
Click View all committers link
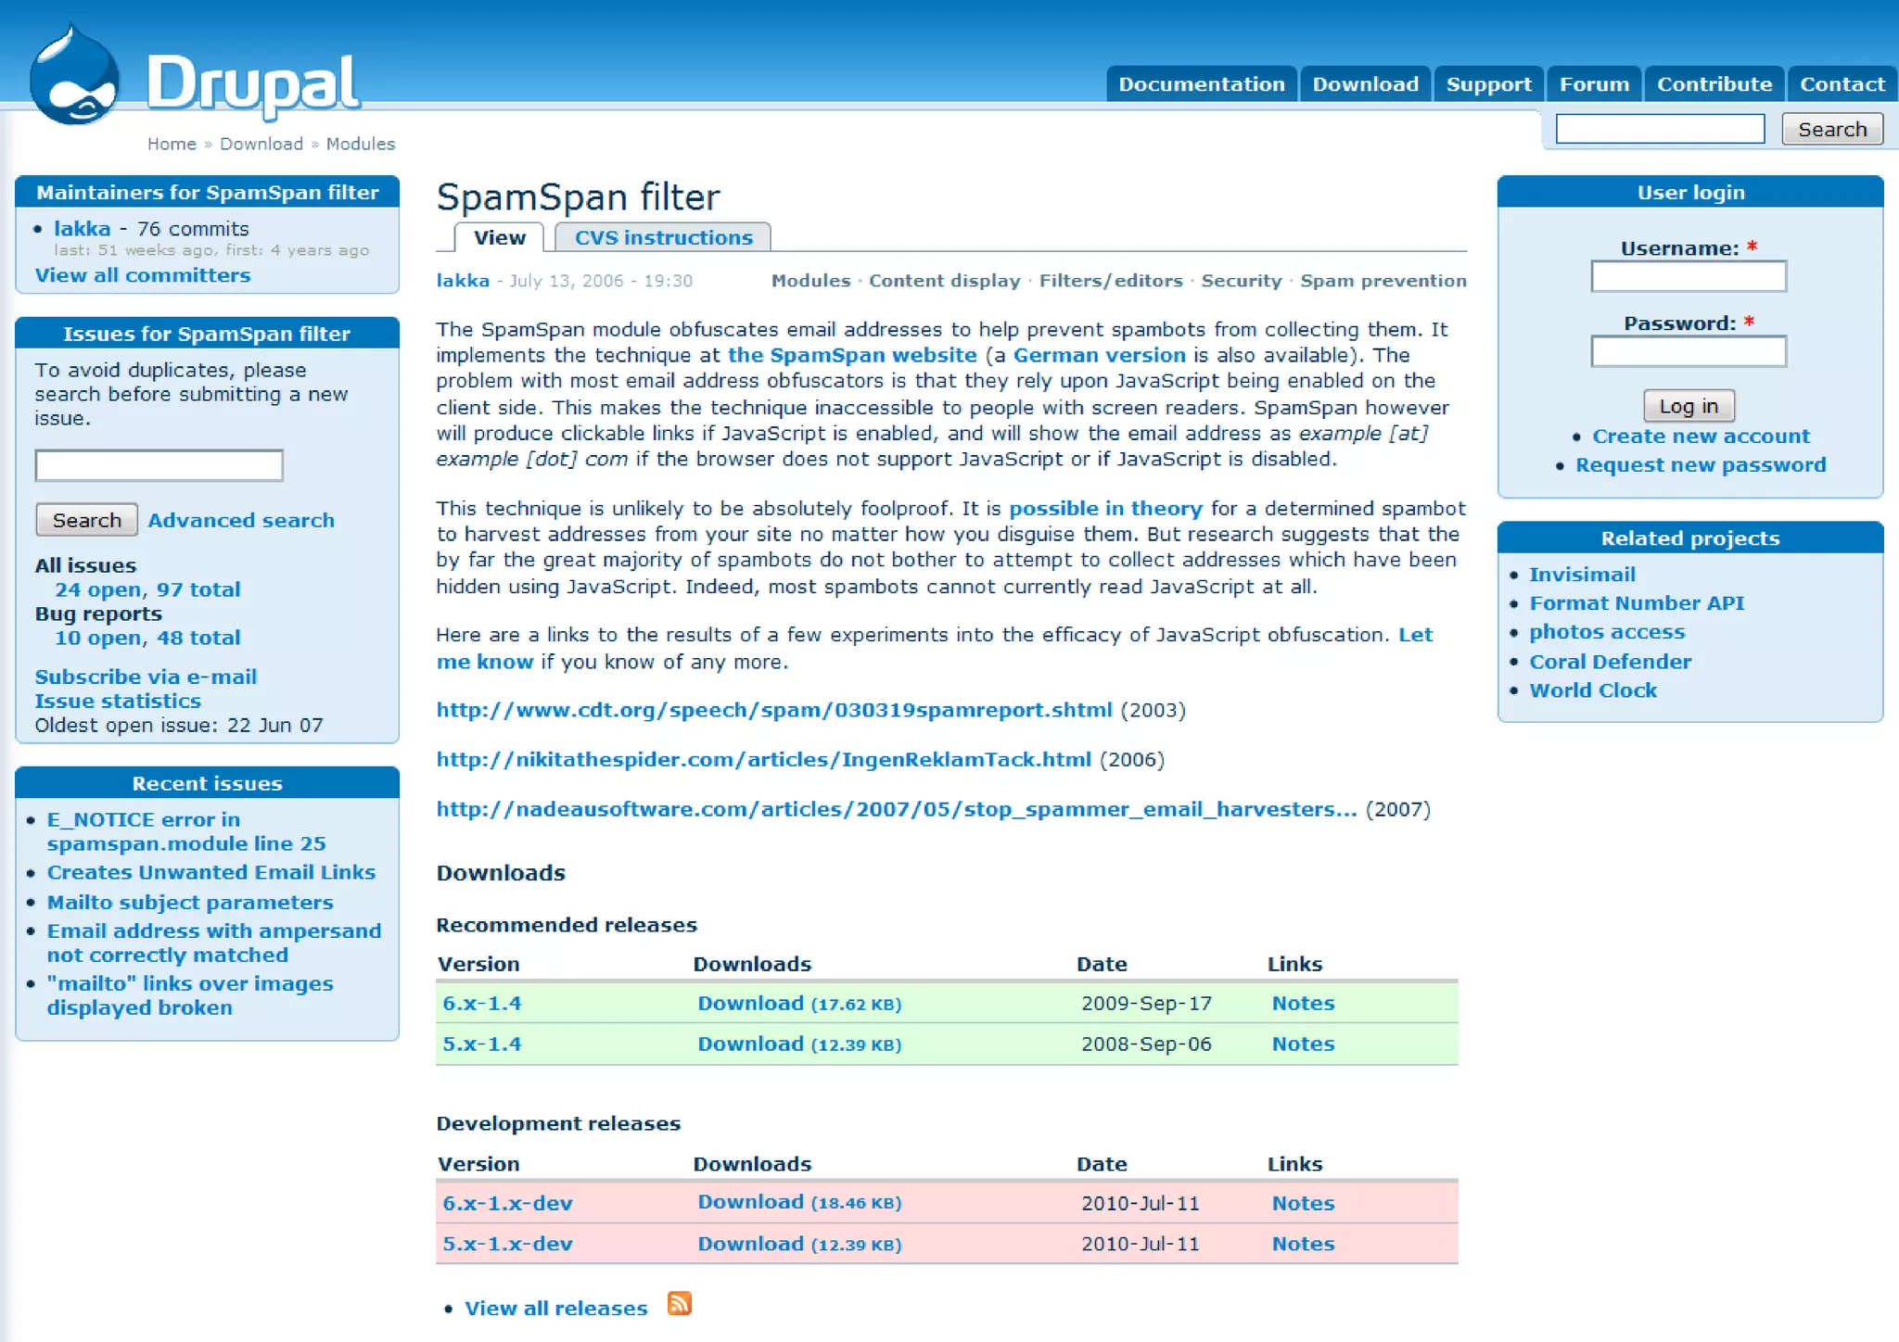[143, 275]
